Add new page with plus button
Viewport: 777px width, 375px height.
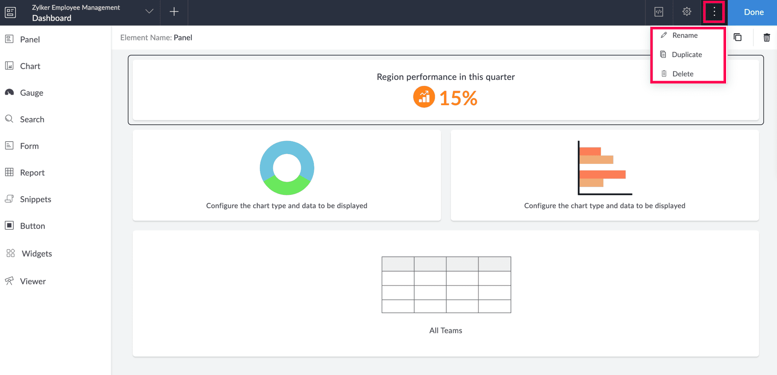point(174,12)
